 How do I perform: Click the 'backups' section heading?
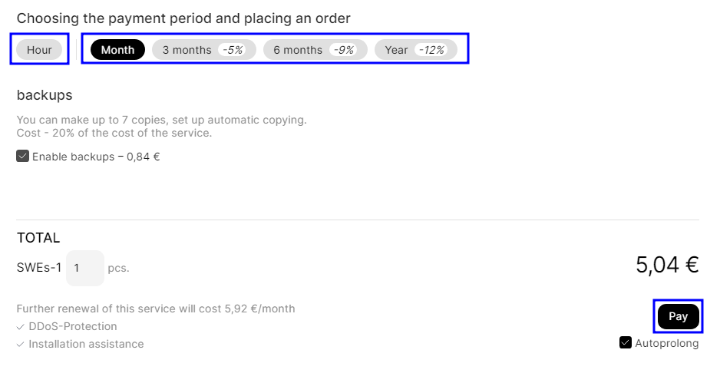[45, 96]
